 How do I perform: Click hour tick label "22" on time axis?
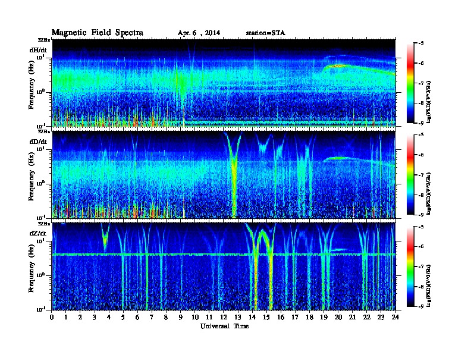click(367, 317)
